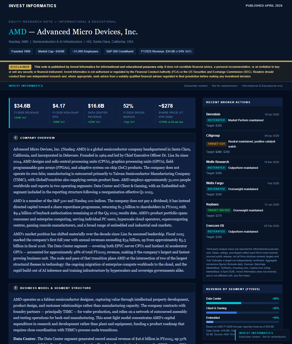Click the Target: $300 text under Wolfe Research
Image resolution: width=292 pixels, height=344 pixels.
click(x=214, y=173)
